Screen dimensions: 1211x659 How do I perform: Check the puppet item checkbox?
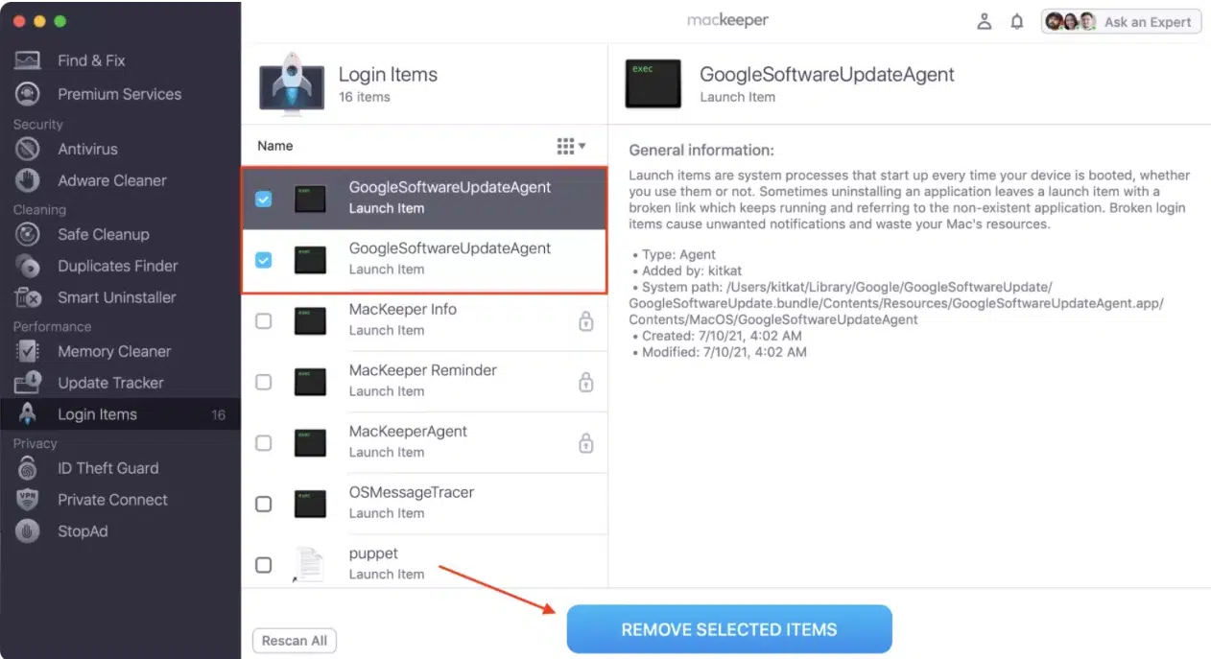point(263,565)
